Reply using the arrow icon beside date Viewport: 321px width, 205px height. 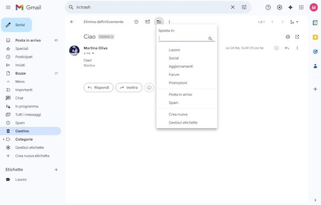[x=287, y=48]
